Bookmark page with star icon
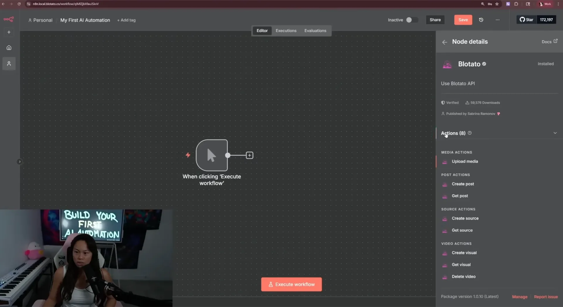The width and height of the screenshot is (563, 307). click(497, 4)
